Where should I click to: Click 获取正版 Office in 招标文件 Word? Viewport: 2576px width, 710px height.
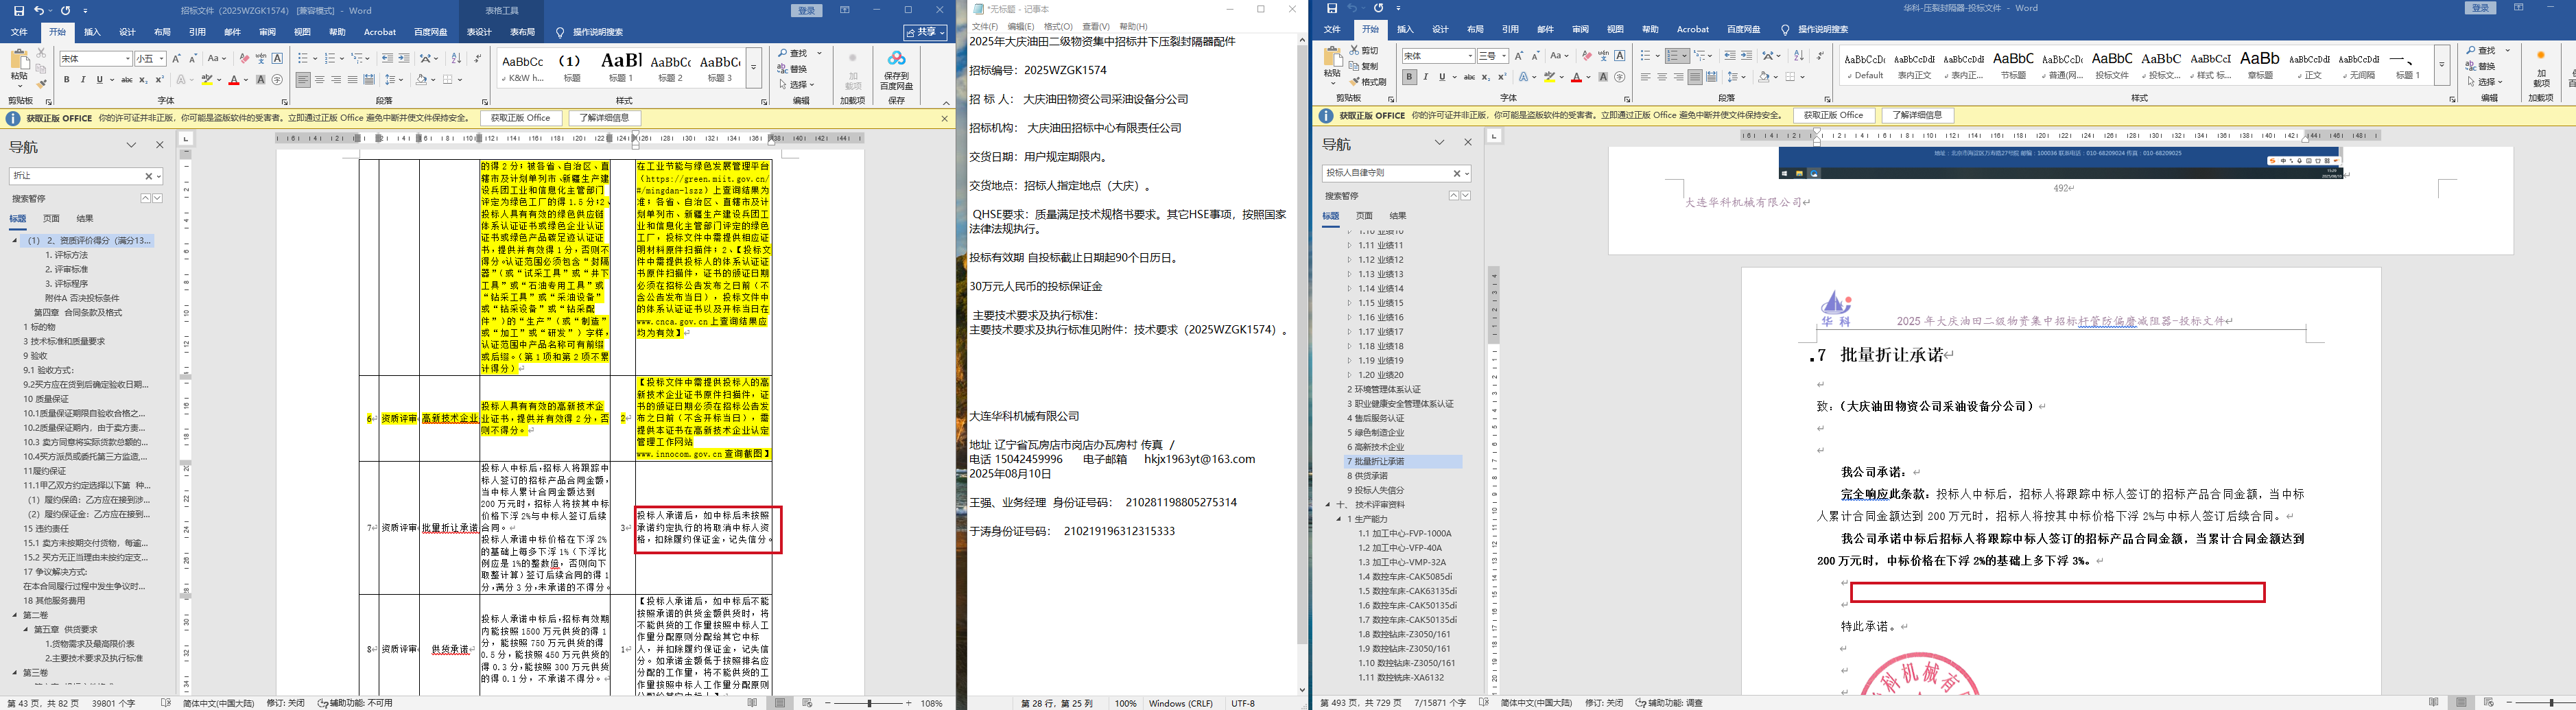520,118
